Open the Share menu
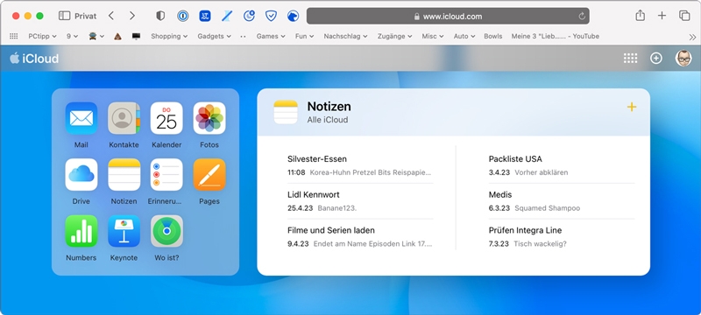The width and height of the screenshot is (701, 315). 641,16
